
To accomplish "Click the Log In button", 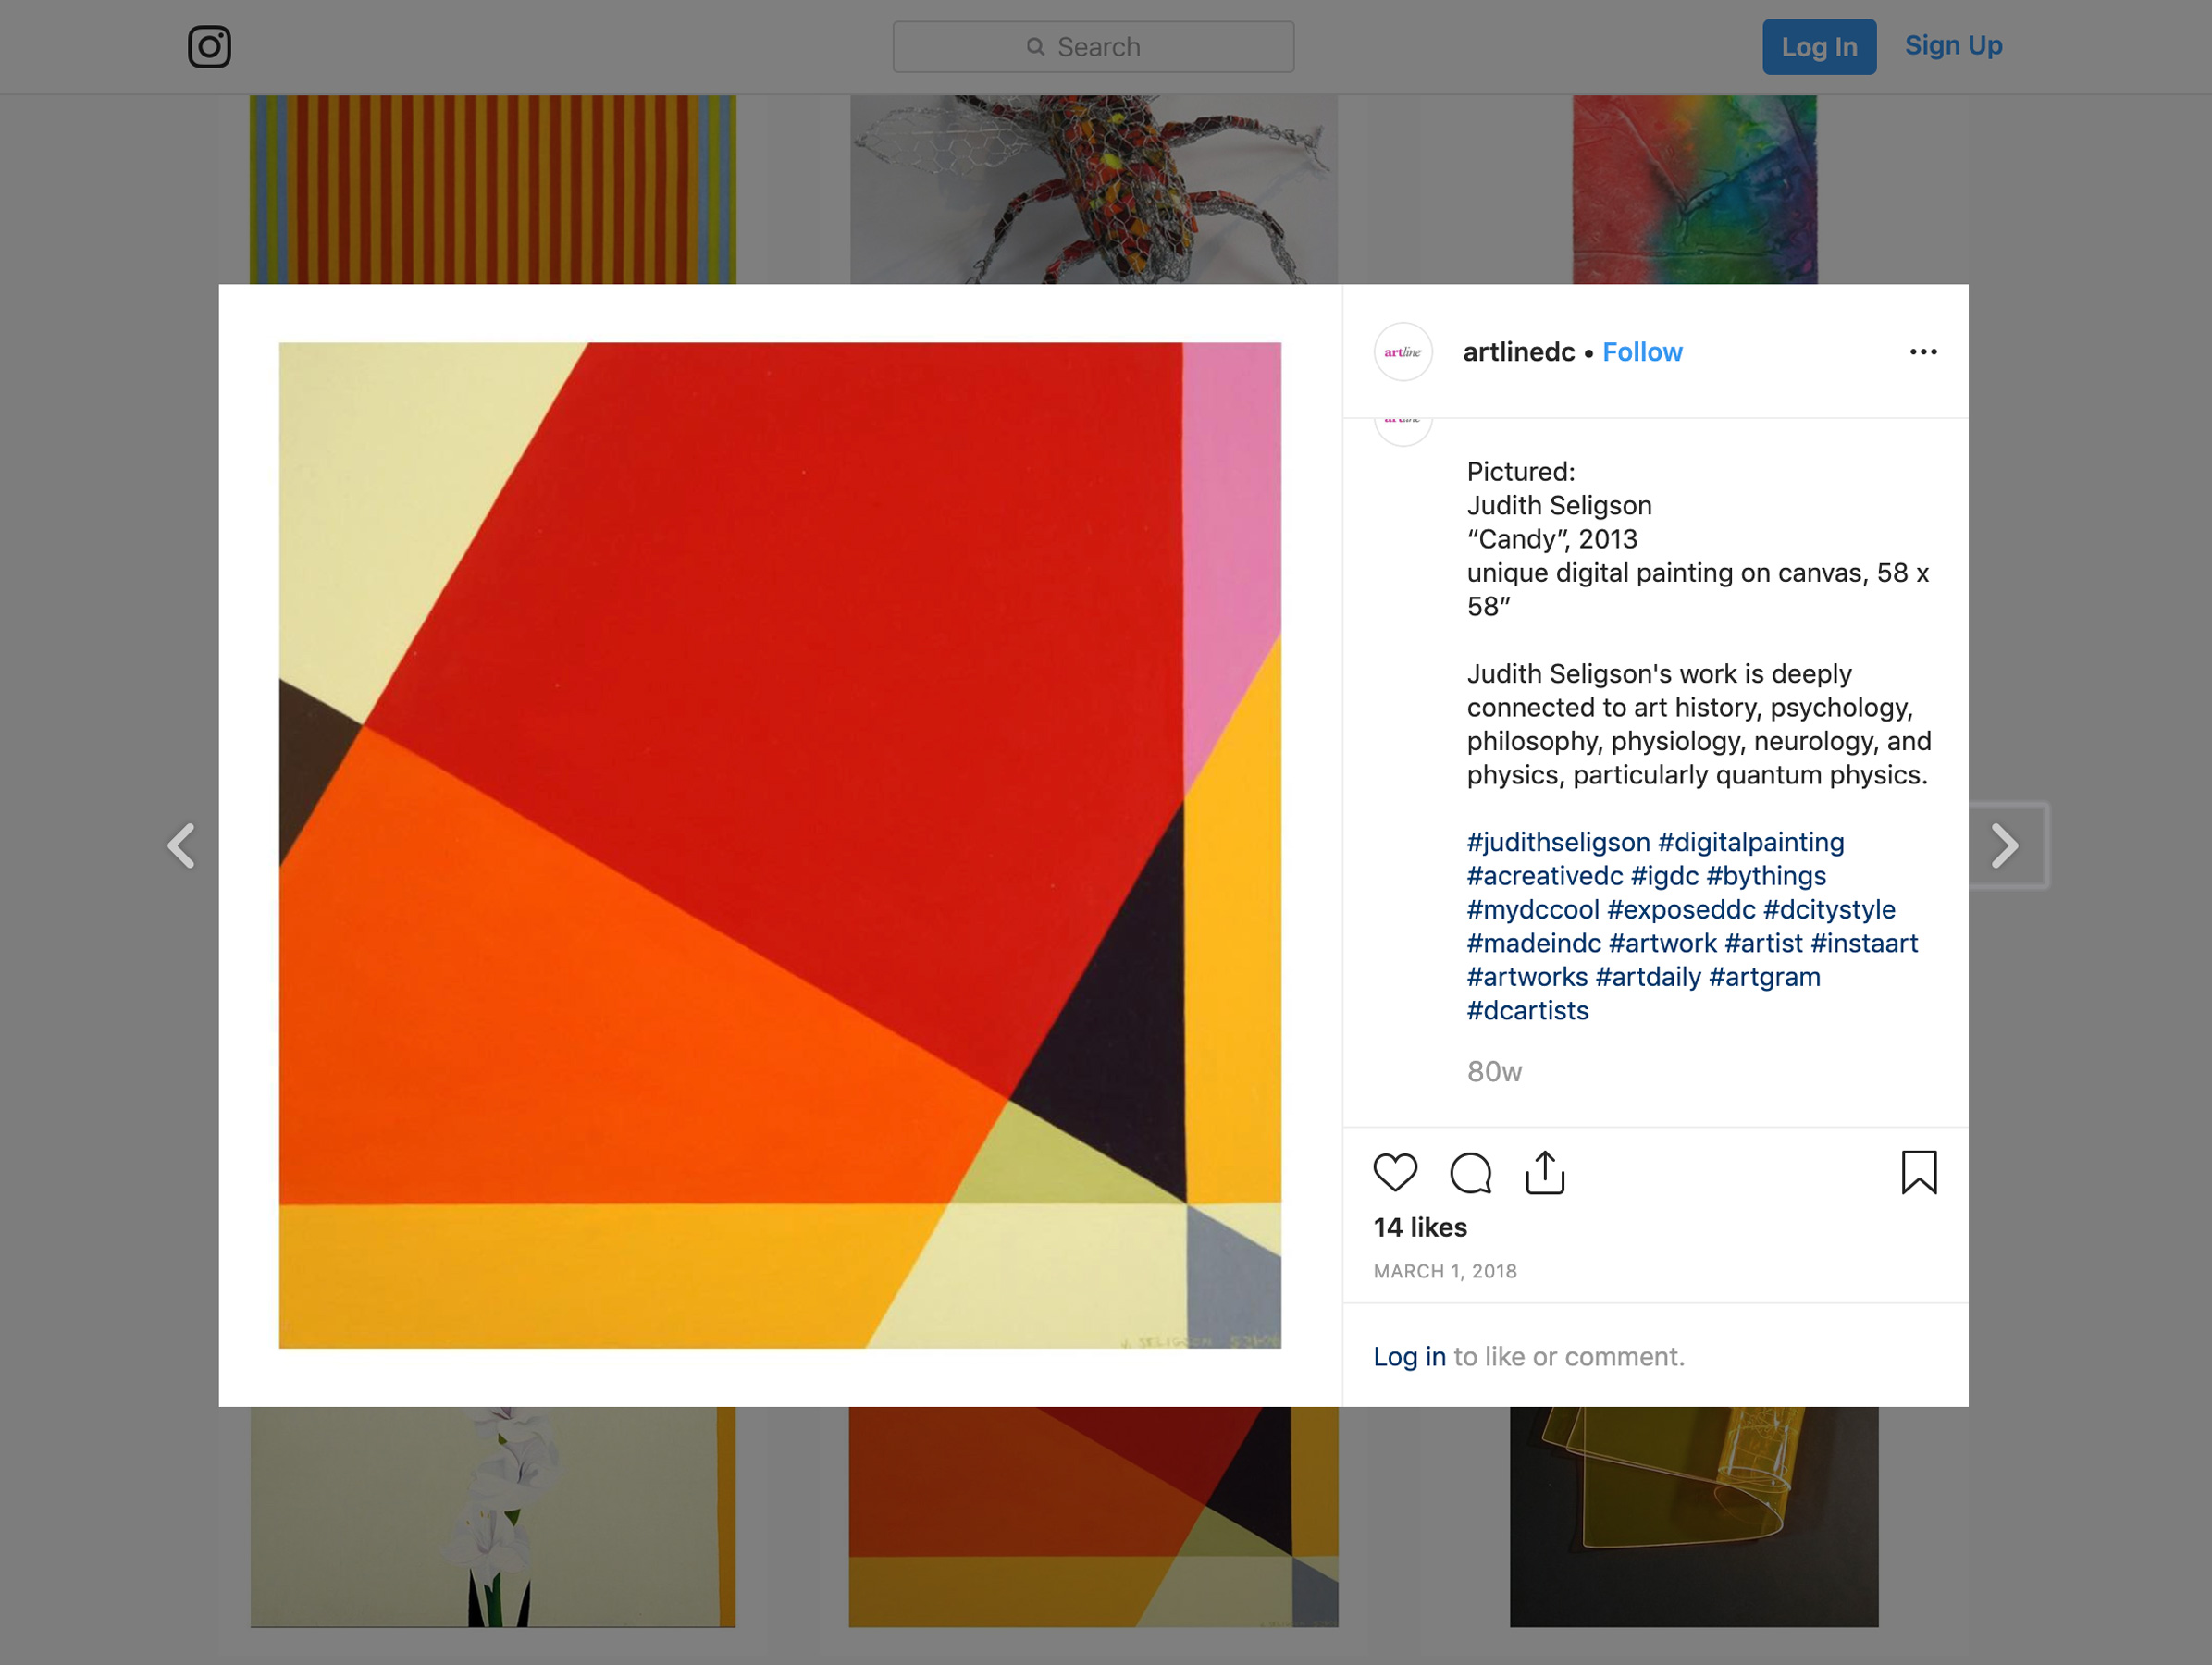I will pyautogui.click(x=1819, y=47).
